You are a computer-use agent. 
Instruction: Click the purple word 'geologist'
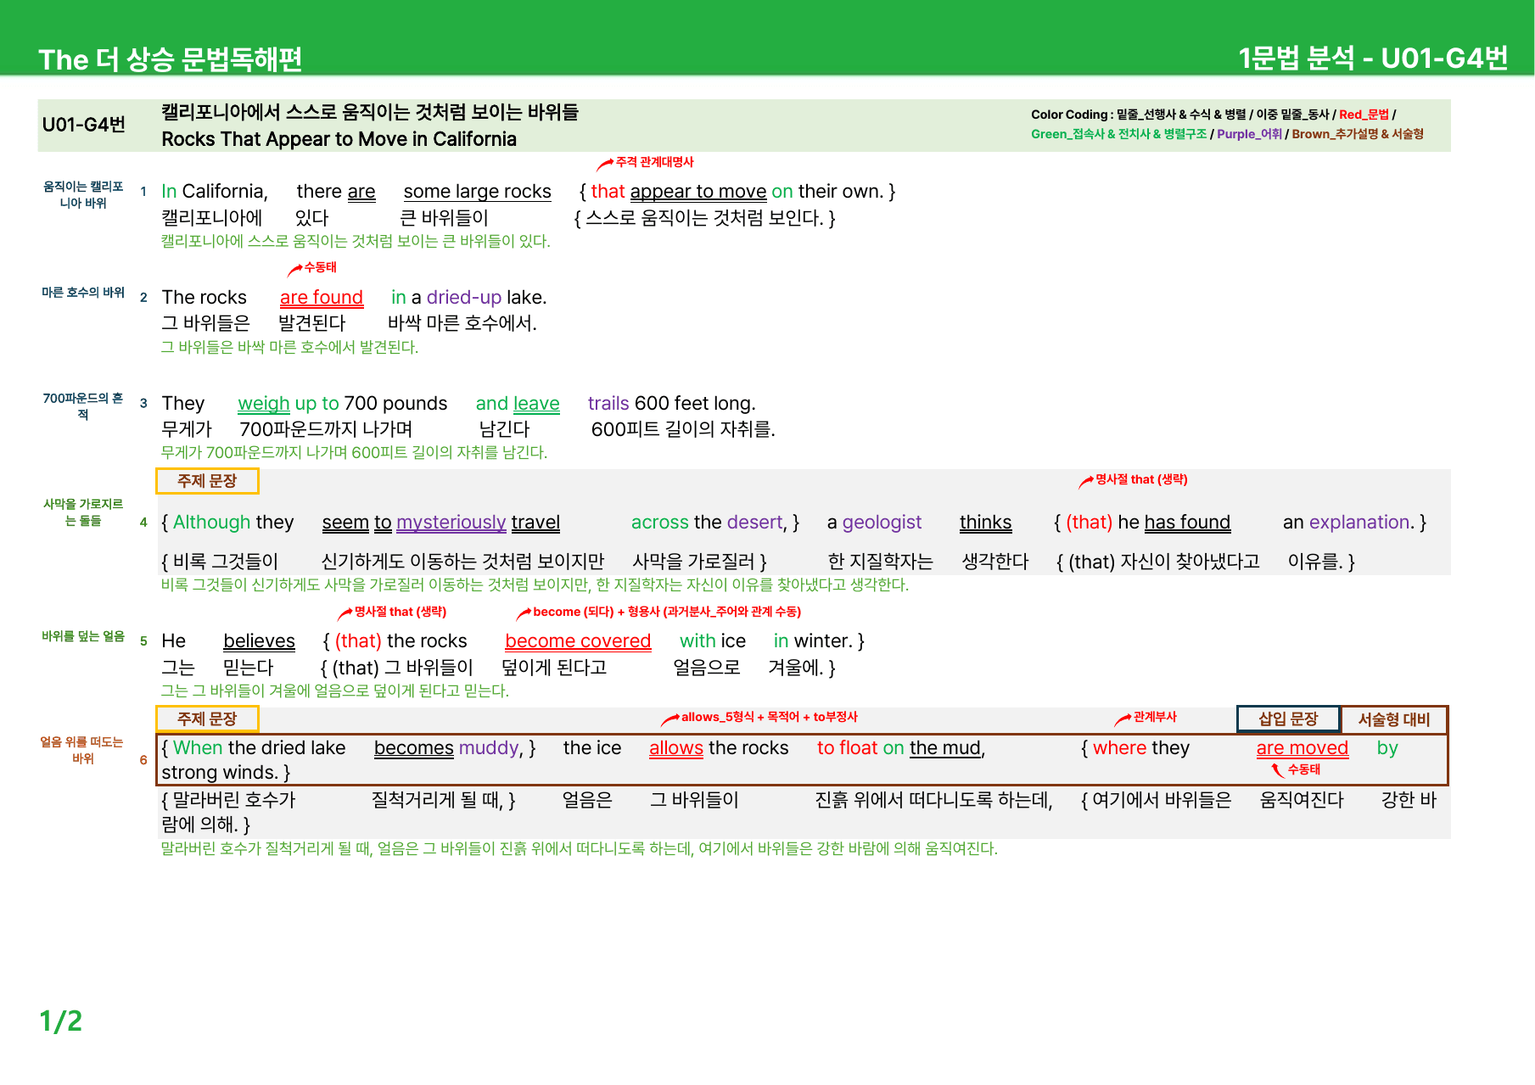click(882, 523)
